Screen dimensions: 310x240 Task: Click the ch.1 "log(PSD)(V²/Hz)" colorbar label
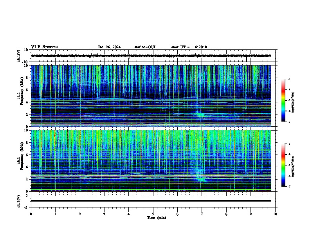click(293, 102)
